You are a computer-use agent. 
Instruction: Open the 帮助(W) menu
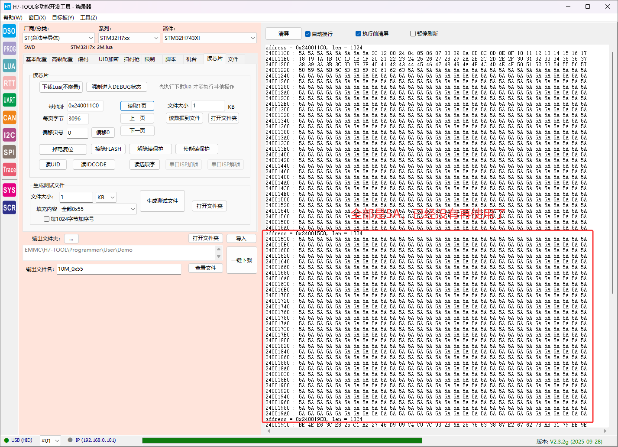pos(13,18)
